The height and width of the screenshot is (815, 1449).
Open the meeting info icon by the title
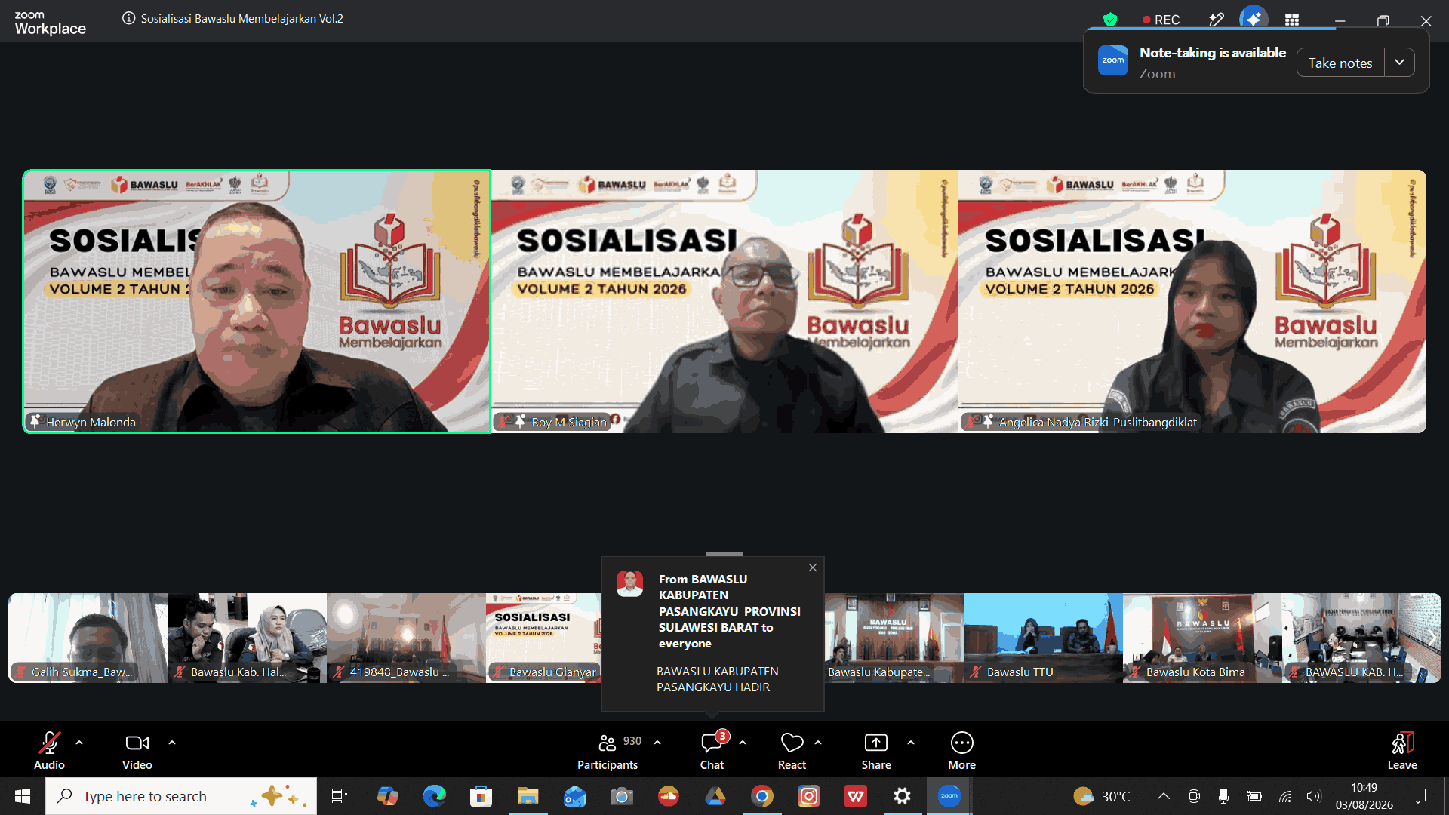(129, 18)
